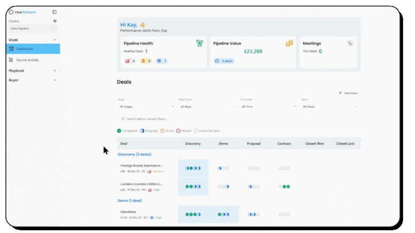Collapse the sidebar panel icon
415x233 pixels.
[x=54, y=12]
